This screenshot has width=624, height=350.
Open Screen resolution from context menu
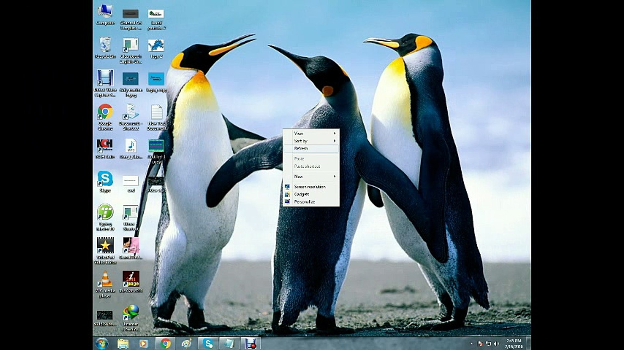[x=311, y=187]
